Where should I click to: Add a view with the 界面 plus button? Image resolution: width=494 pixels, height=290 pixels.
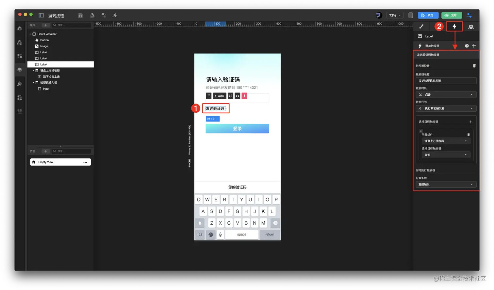pyautogui.click(x=46, y=151)
